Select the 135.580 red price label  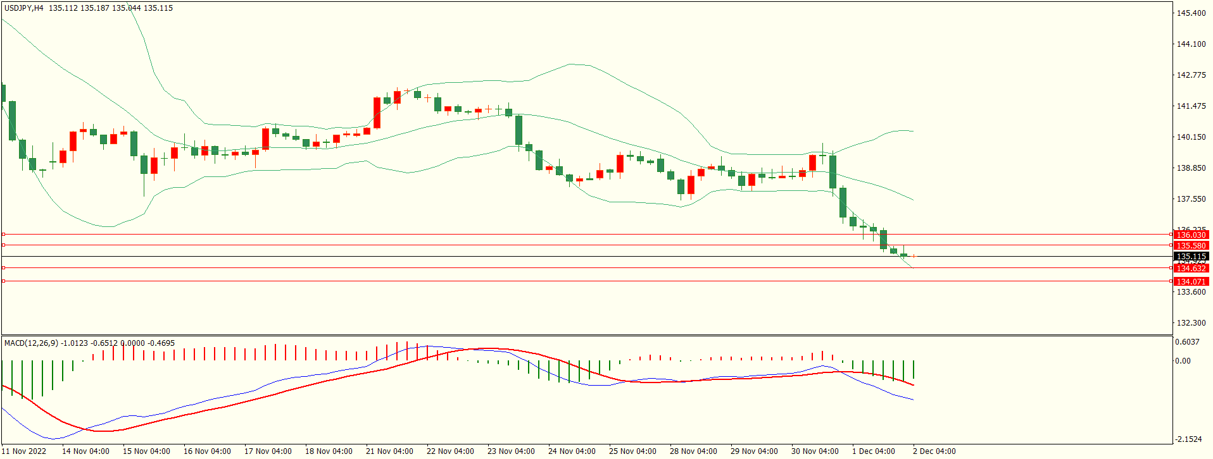click(1191, 246)
